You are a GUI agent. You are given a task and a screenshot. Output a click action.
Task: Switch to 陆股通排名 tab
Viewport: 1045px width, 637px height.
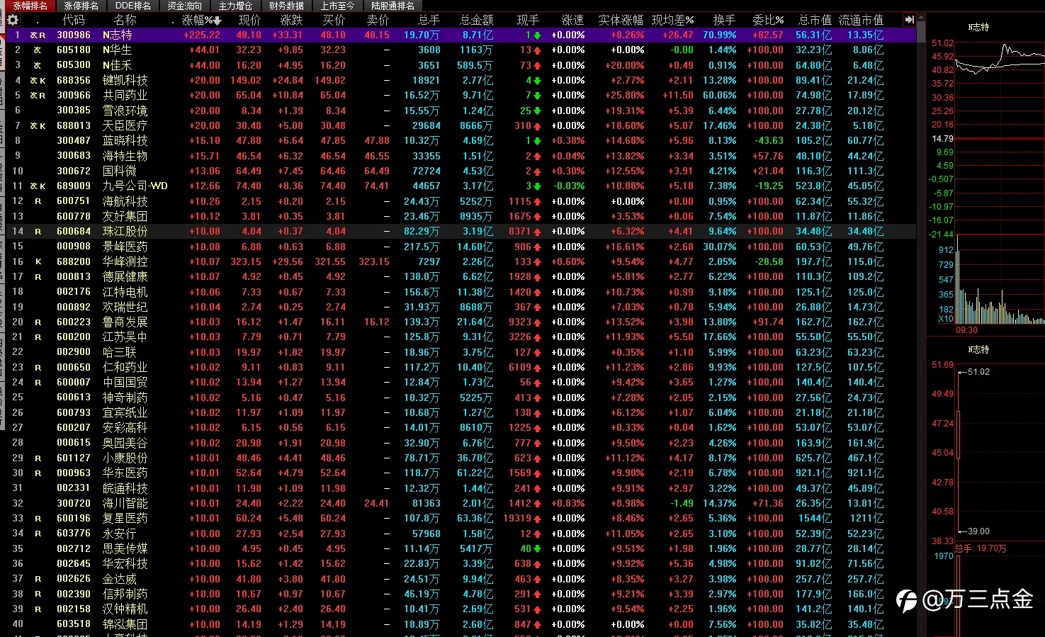tap(392, 6)
